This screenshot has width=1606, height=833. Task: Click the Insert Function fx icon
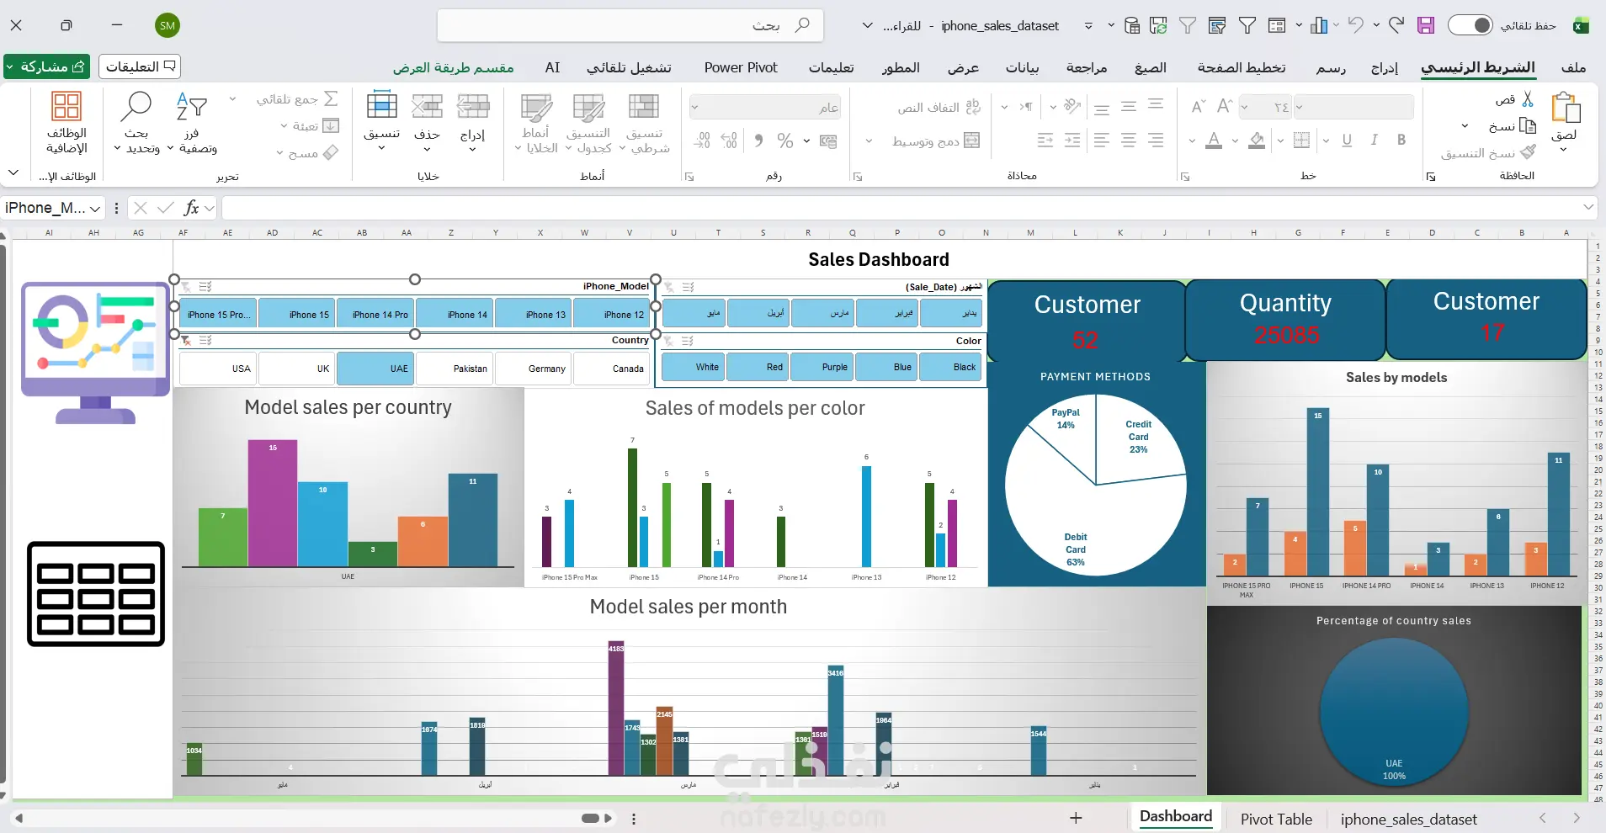tap(191, 208)
